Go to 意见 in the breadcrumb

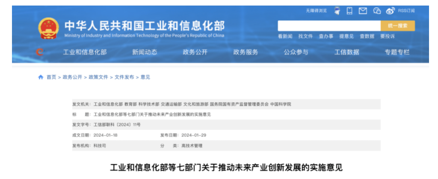click(145, 77)
